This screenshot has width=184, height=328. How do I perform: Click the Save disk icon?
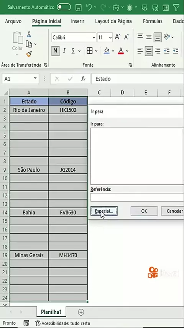point(78,8)
